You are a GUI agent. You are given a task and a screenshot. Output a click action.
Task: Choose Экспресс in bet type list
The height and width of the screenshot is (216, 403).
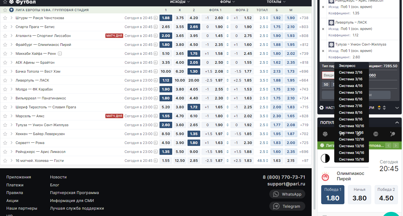[351, 66]
